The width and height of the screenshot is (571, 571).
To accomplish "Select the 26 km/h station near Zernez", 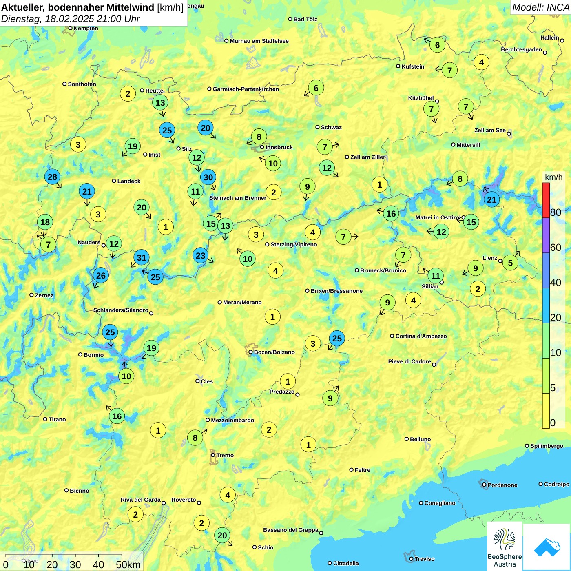I will (101, 275).
